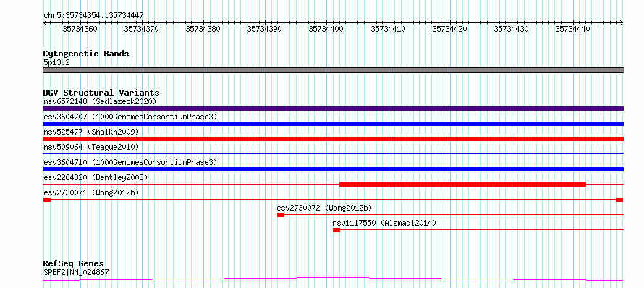The width and height of the screenshot is (644, 288).
Task: Select the red nsv525477 variant bar
Action: click(x=333, y=139)
